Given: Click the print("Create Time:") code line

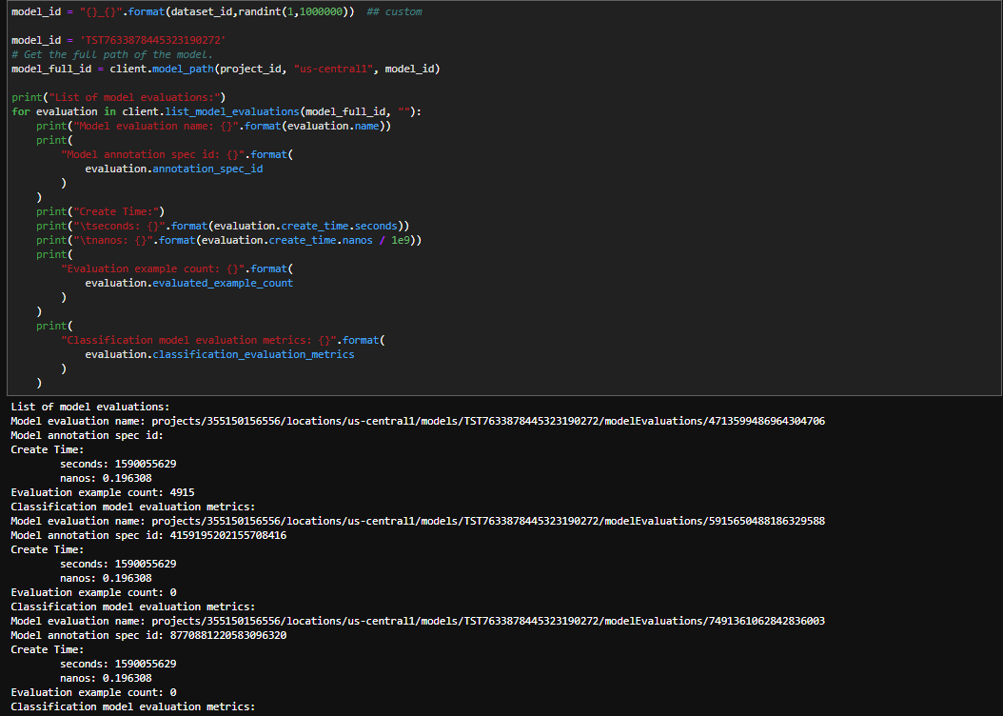Looking at the screenshot, I should 101,211.
